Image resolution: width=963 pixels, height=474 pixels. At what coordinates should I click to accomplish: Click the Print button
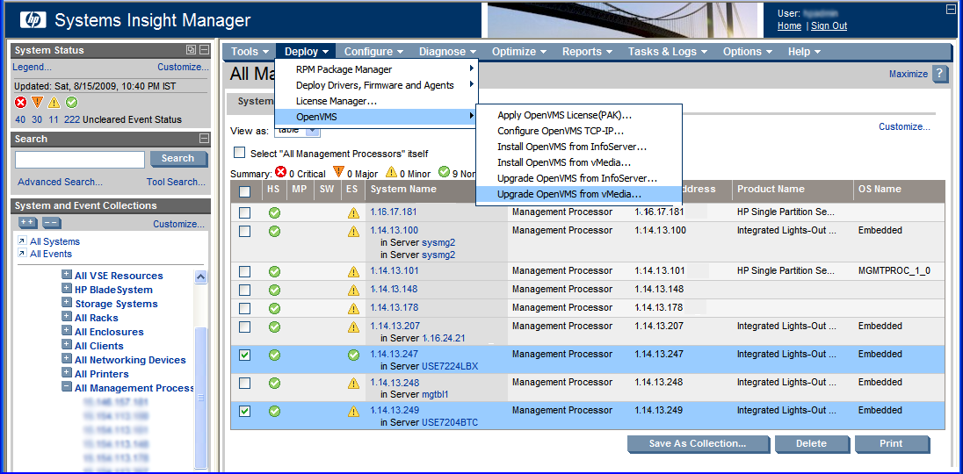click(x=891, y=443)
